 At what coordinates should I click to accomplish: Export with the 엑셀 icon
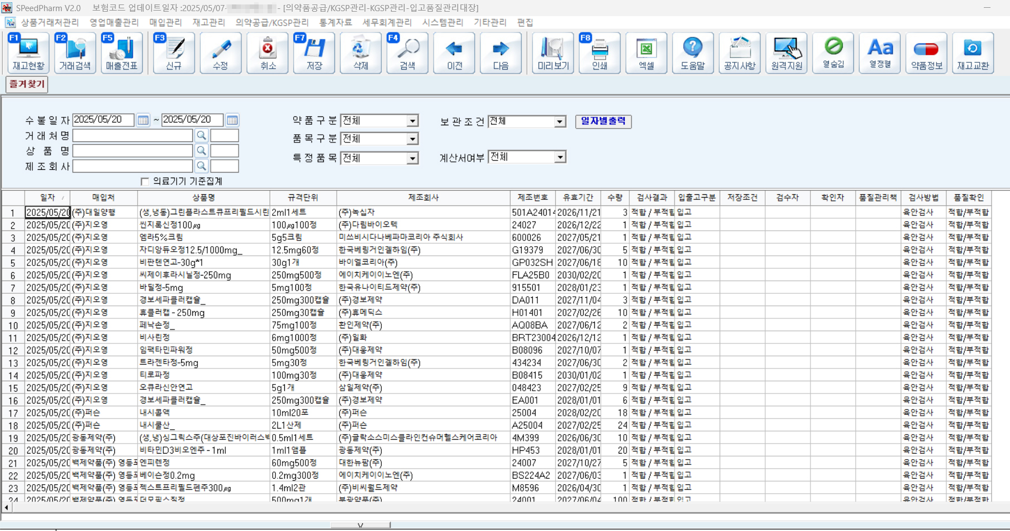646,53
